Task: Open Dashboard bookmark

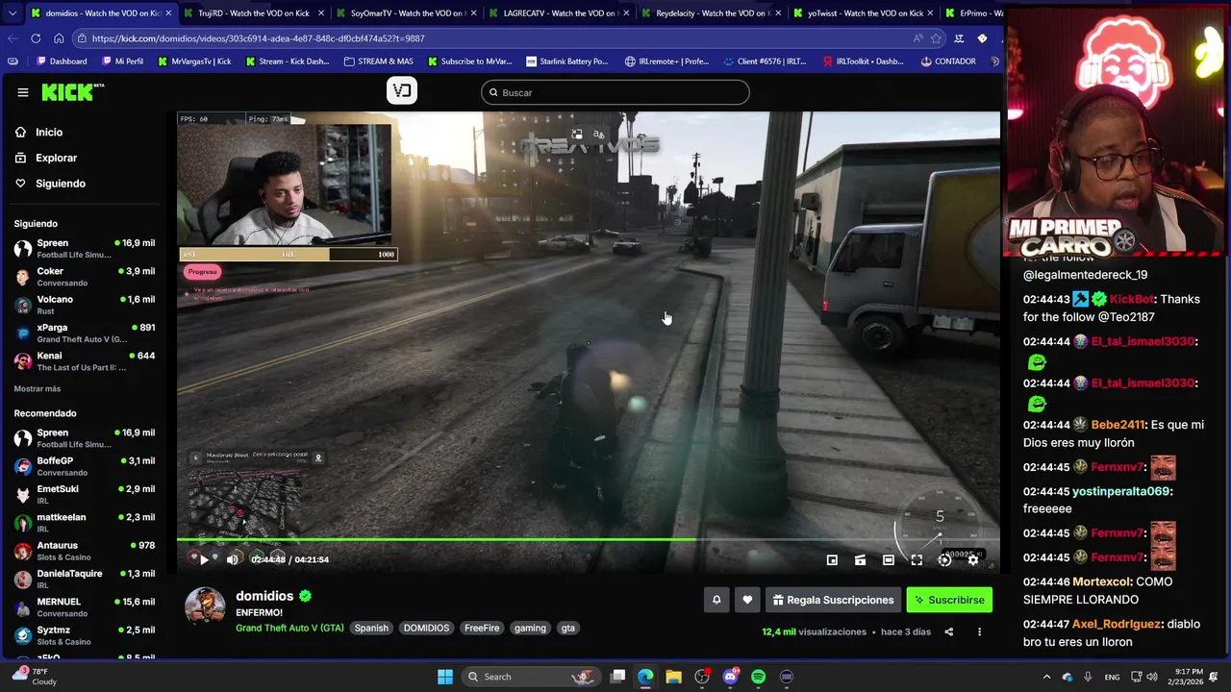Action: tap(62, 62)
